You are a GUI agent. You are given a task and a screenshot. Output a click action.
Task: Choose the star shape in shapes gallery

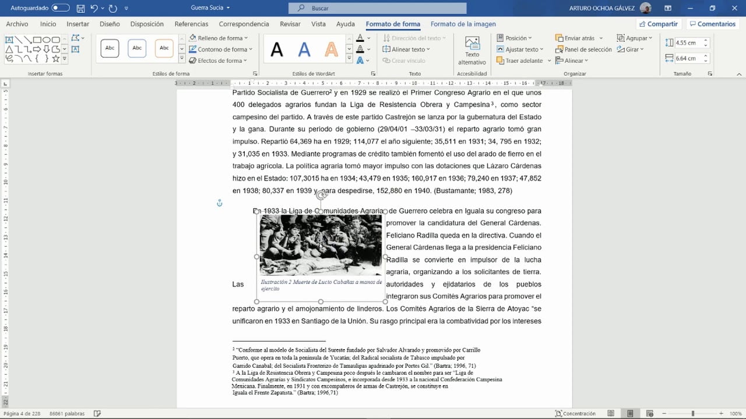(x=56, y=58)
